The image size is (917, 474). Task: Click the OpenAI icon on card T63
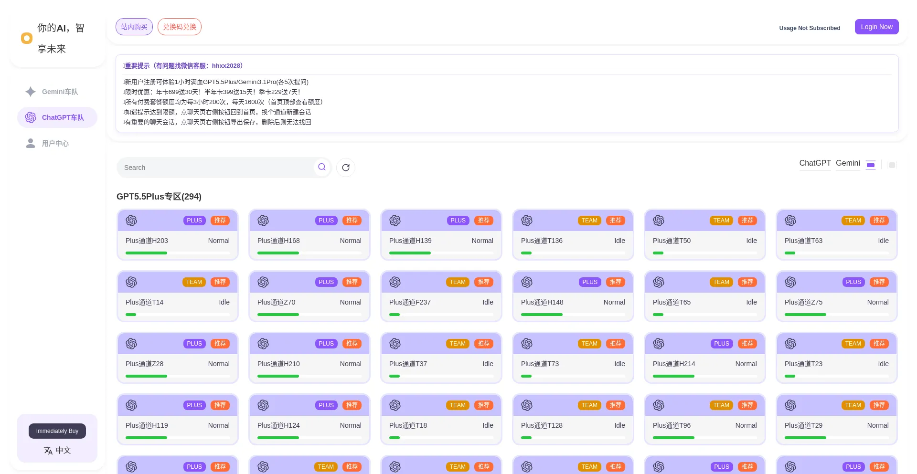pos(790,221)
